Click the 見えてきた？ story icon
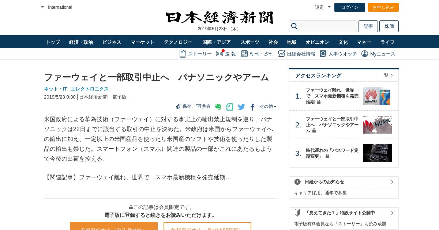The width and height of the screenshot is (439, 230). 297,212
